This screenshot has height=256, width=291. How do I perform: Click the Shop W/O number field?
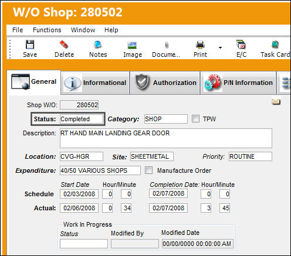79,105
